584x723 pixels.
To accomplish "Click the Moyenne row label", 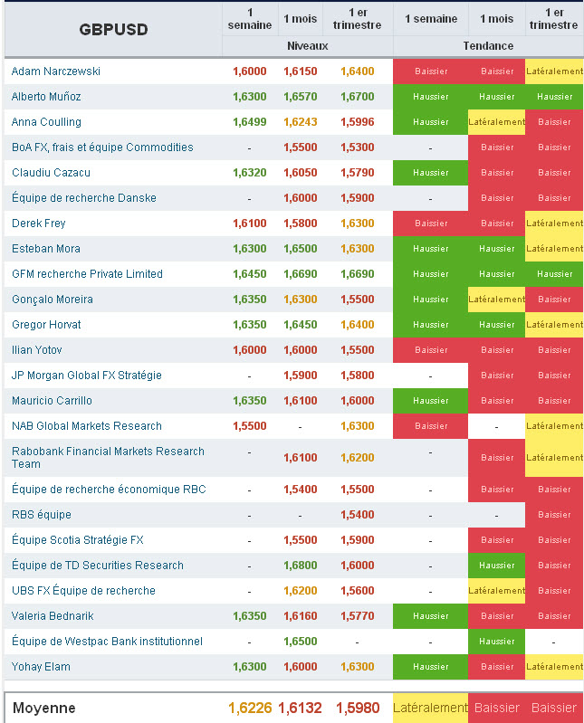I will tap(44, 708).
